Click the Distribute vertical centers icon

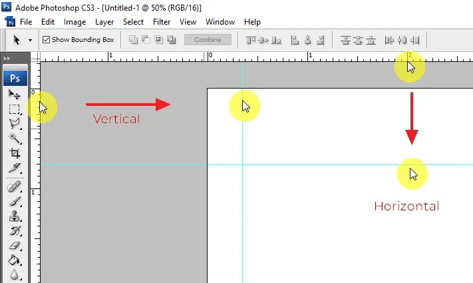(x=358, y=40)
